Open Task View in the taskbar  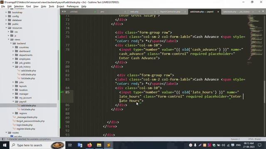click(70, 145)
